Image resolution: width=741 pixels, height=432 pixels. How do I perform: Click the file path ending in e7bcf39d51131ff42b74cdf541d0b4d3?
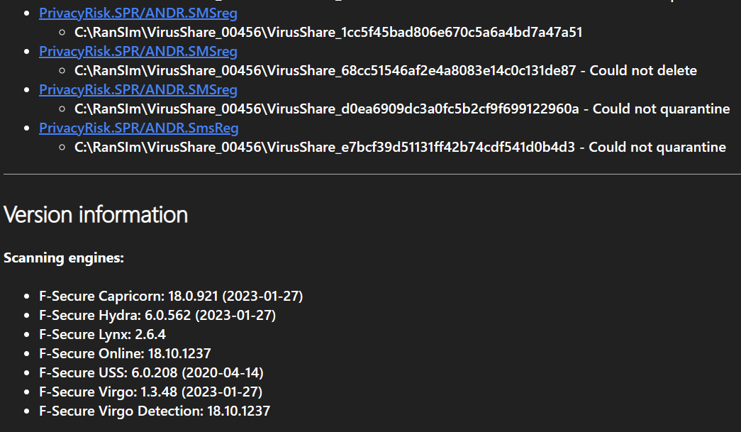(325, 148)
